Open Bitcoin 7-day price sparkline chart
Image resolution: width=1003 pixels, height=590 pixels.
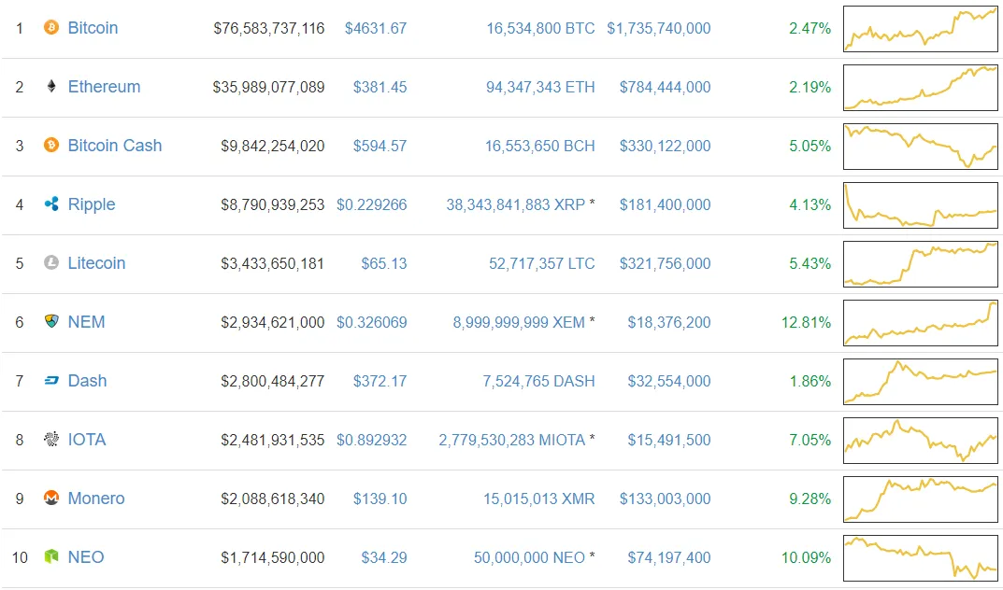(921, 29)
